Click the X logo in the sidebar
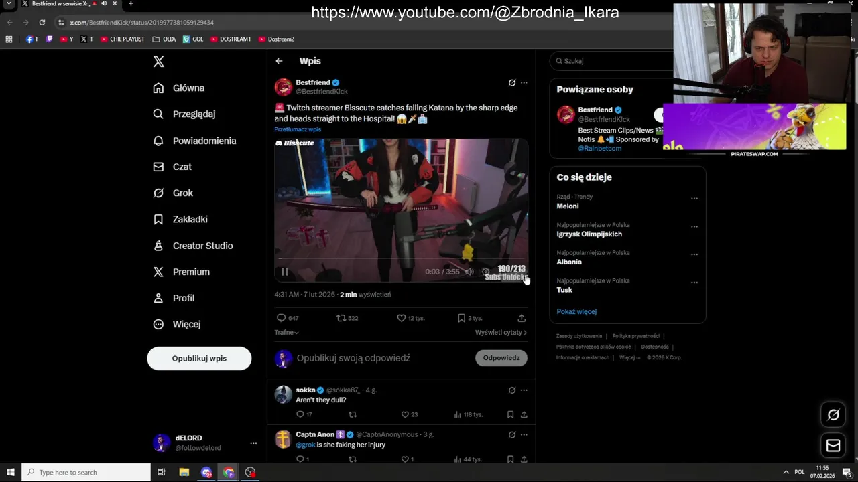The height and width of the screenshot is (482, 858). (158, 62)
